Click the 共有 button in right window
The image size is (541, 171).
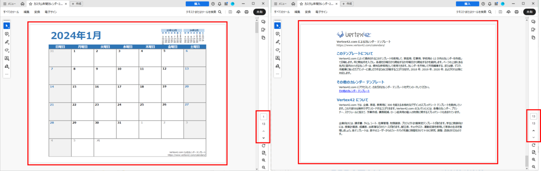pos(529,12)
